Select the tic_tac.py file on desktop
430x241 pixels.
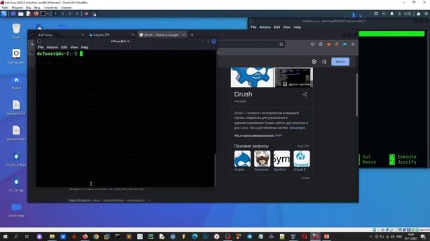click(16, 185)
